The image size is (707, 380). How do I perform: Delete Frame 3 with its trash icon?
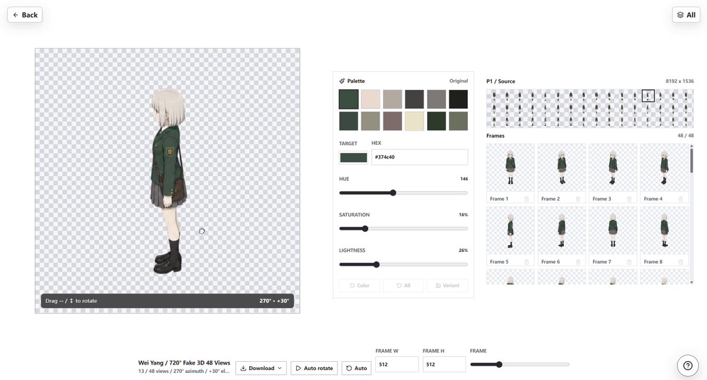(629, 199)
